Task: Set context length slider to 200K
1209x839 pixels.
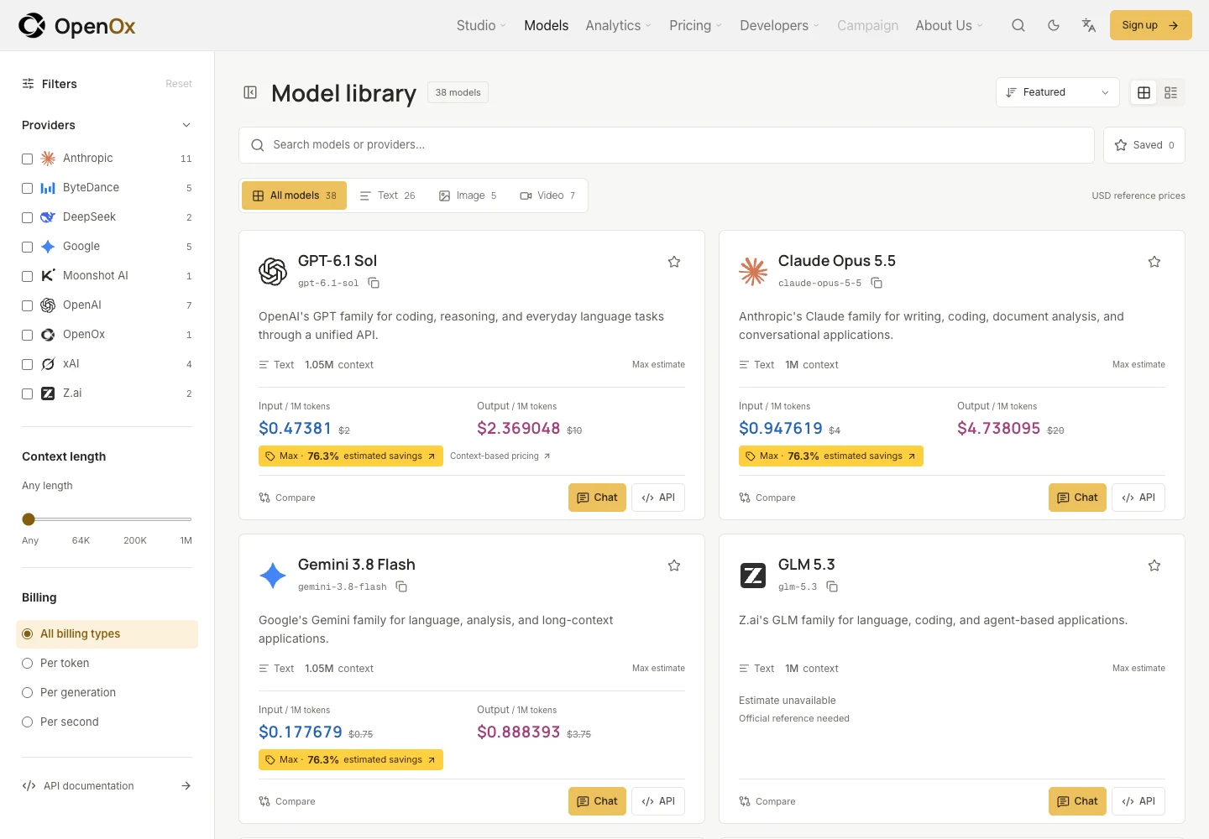Action: click(x=135, y=519)
